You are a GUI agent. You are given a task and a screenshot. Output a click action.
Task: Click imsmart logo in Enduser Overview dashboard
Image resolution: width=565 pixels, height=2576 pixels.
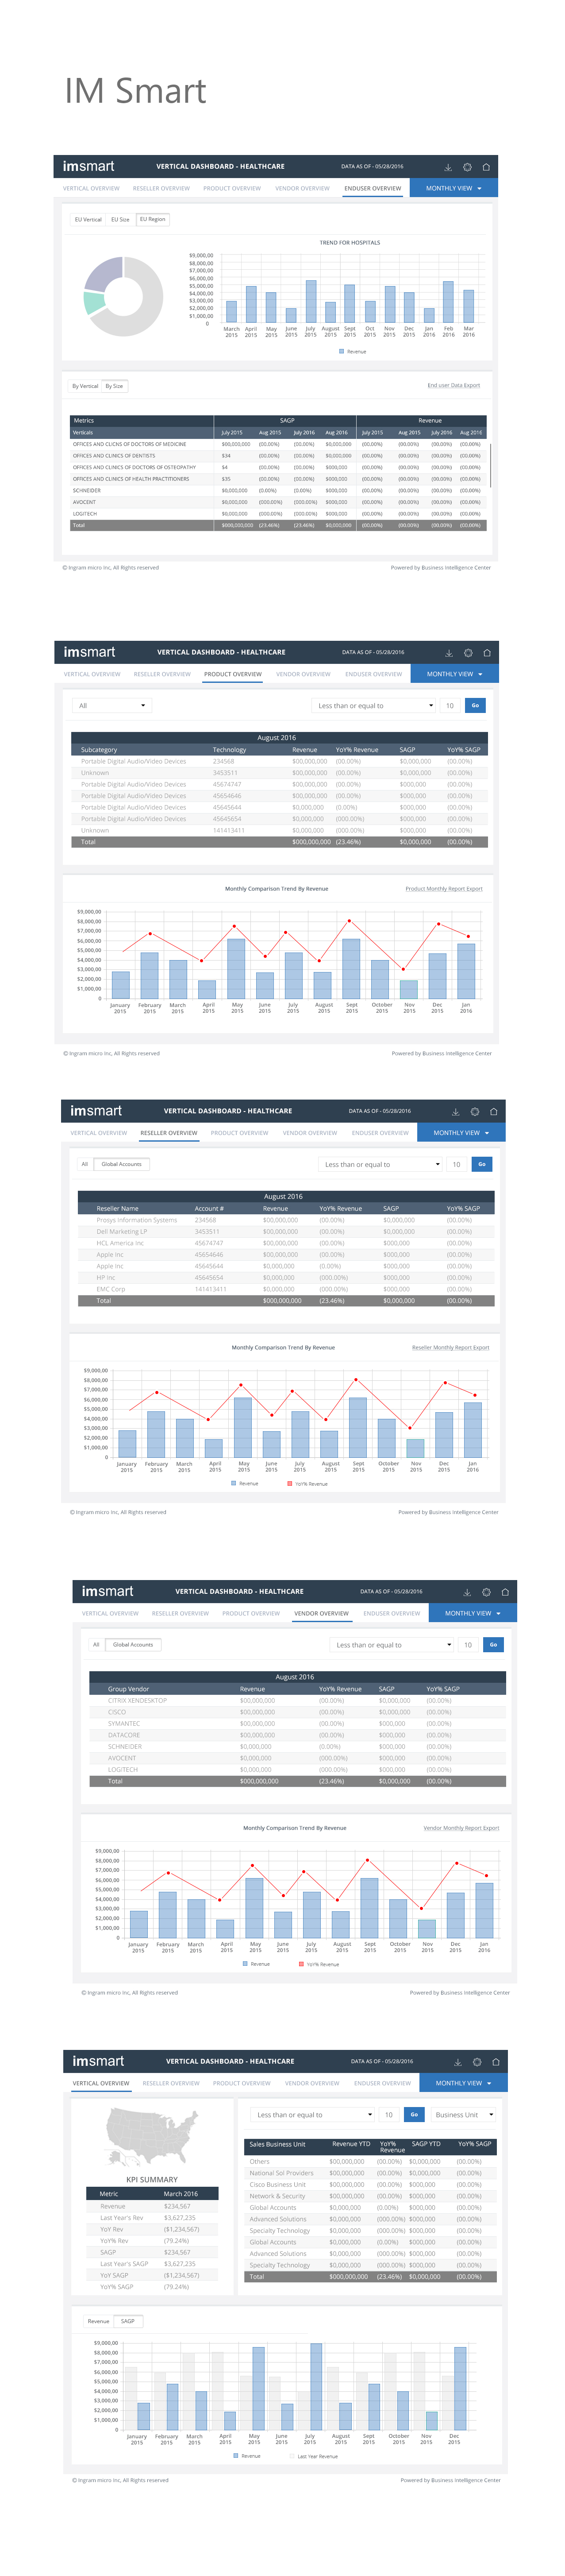pos(89,167)
